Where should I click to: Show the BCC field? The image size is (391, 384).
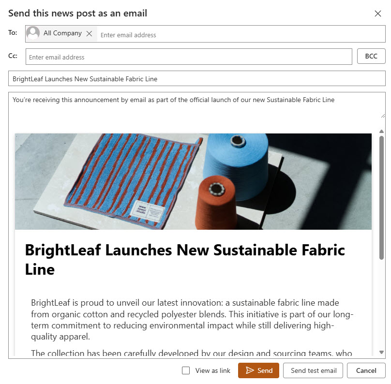click(x=371, y=57)
